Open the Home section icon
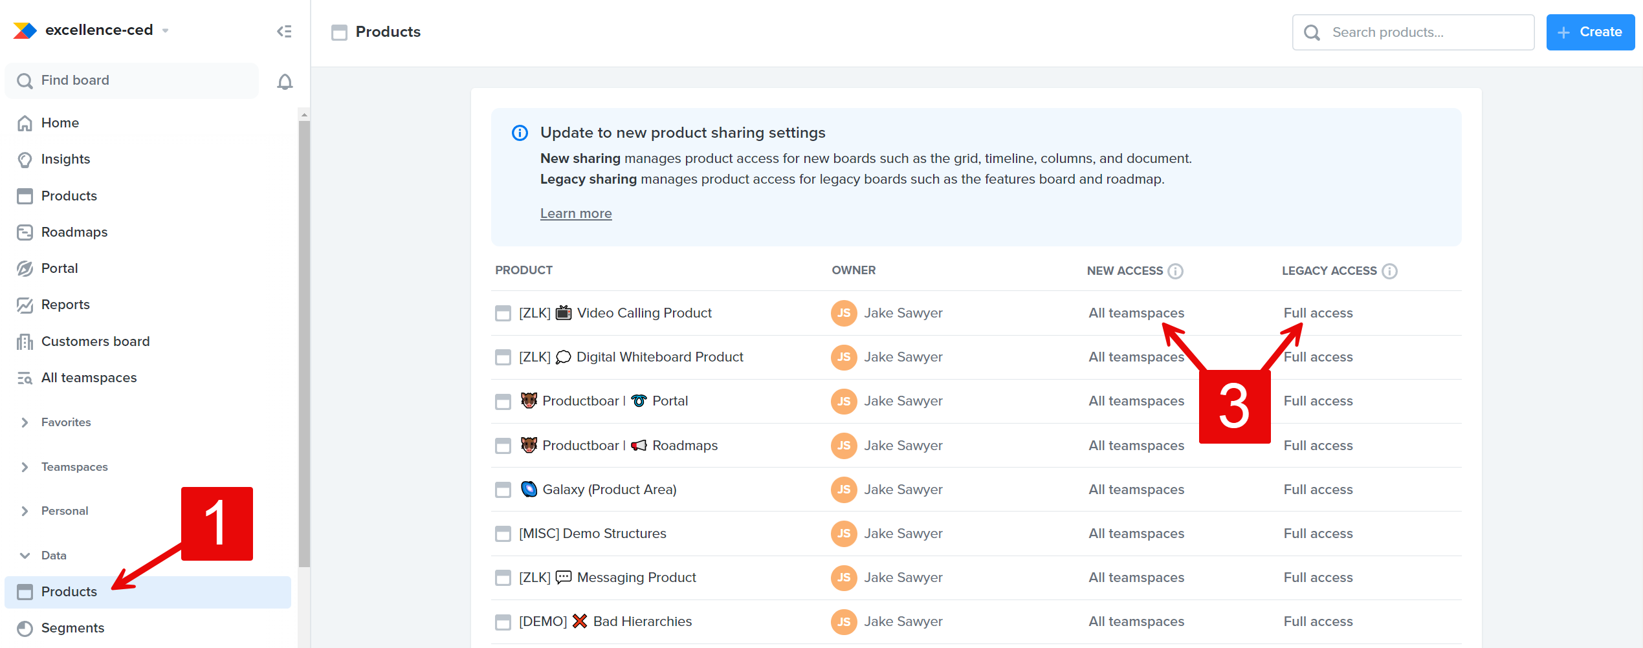Image resolution: width=1643 pixels, height=648 pixels. click(x=24, y=122)
